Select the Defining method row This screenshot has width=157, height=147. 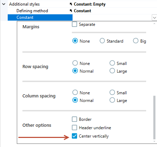click(x=40, y=11)
